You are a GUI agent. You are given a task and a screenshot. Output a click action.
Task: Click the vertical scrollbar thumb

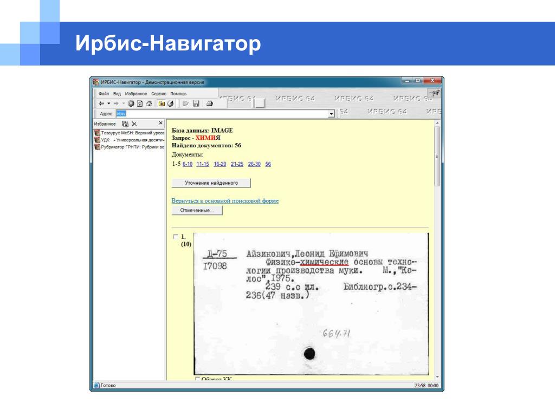437,156
